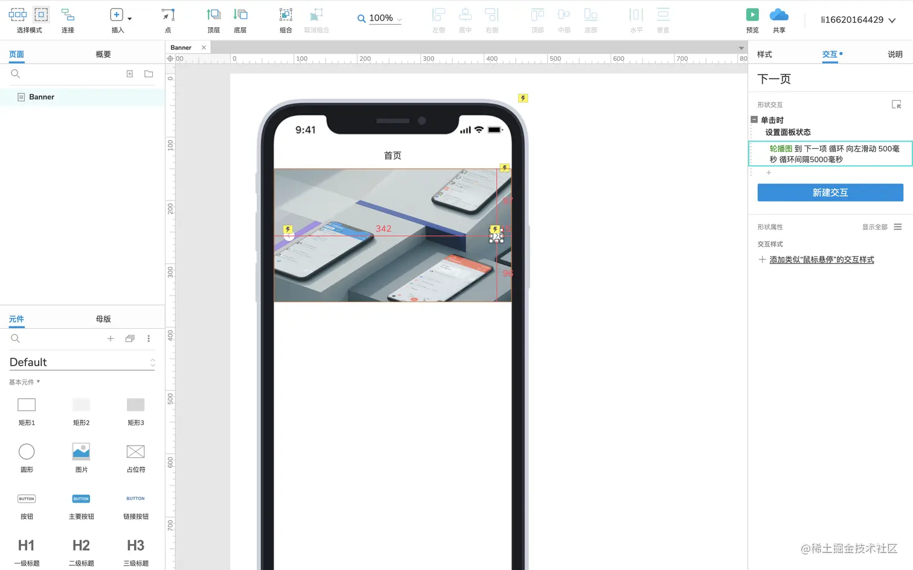
Task: Switch to 母版 masters tab
Action: click(x=103, y=319)
